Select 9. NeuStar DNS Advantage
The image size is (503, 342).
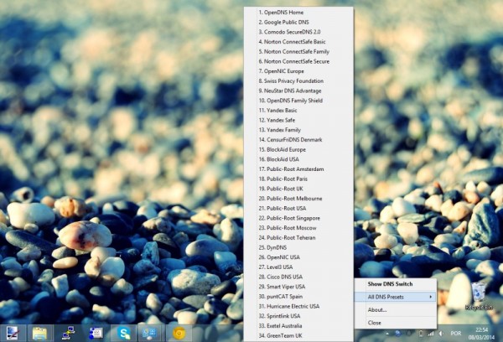point(298,91)
